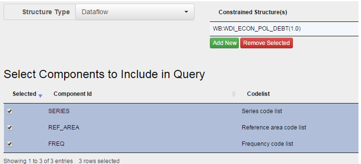
Task: Click the Remove Selected button
Action: (x=267, y=43)
